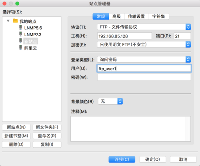The height and width of the screenshot is (166, 200).
Task: Click the 我的站点 folder icon
Action: click(16, 21)
